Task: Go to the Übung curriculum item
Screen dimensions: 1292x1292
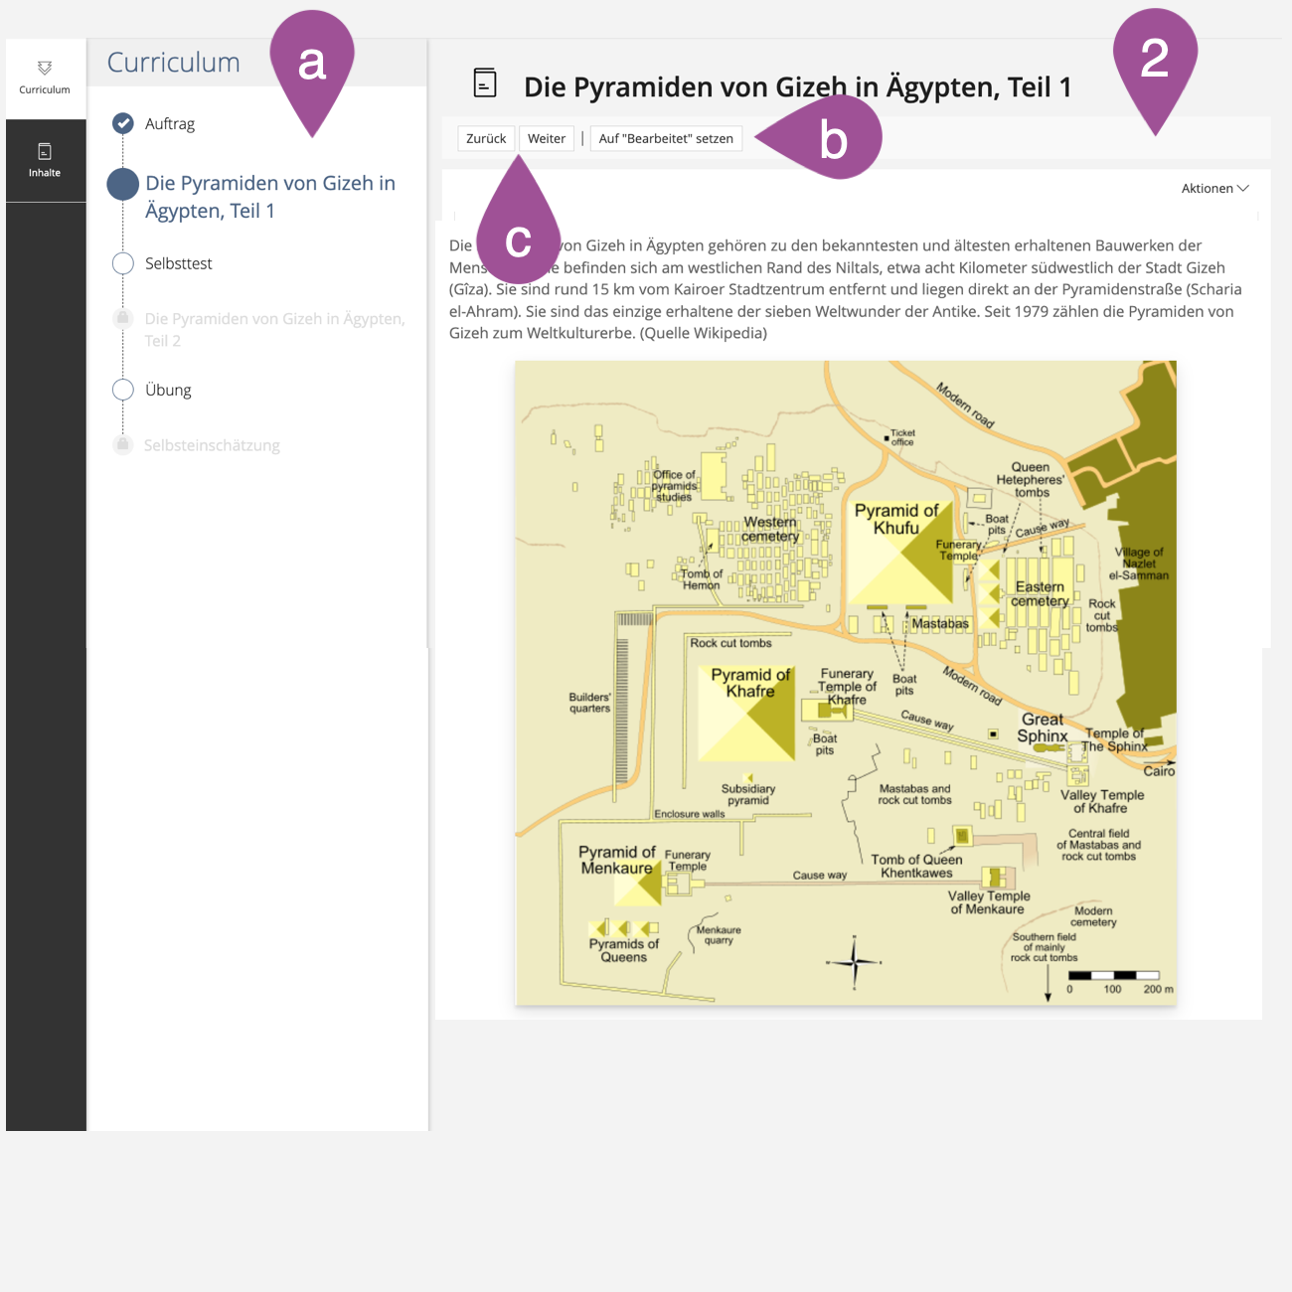Action: tap(168, 390)
